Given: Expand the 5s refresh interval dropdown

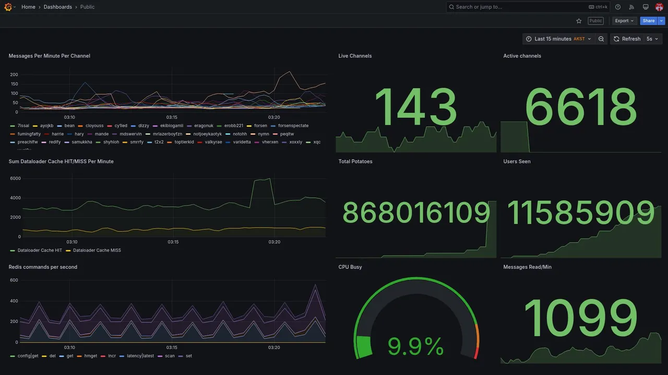Looking at the screenshot, I should pos(652,39).
